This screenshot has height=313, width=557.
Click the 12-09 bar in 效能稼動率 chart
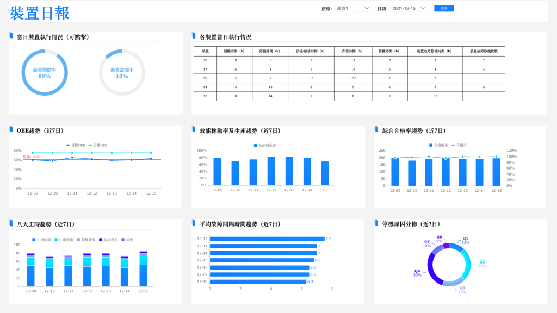point(217,171)
